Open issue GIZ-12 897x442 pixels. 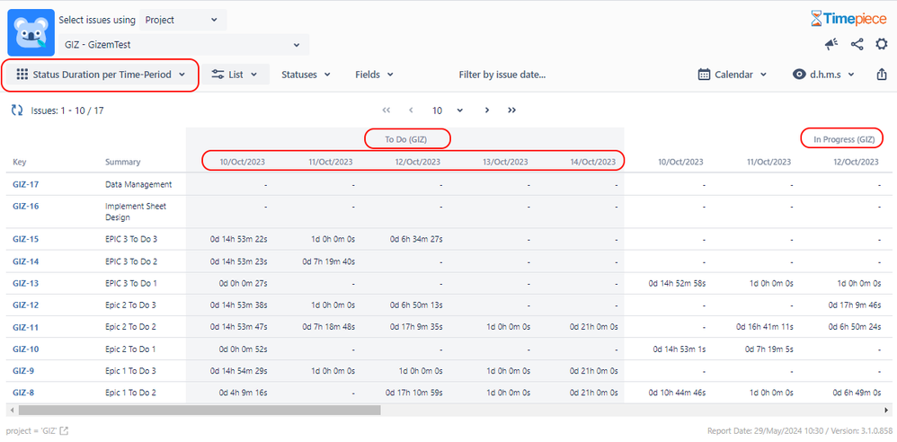[x=26, y=305]
